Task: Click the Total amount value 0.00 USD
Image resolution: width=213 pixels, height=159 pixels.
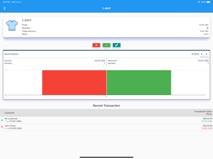Action: click(x=204, y=31)
